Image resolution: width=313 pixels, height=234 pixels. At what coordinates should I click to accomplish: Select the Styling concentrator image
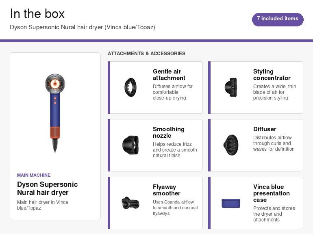(x=231, y=87)
